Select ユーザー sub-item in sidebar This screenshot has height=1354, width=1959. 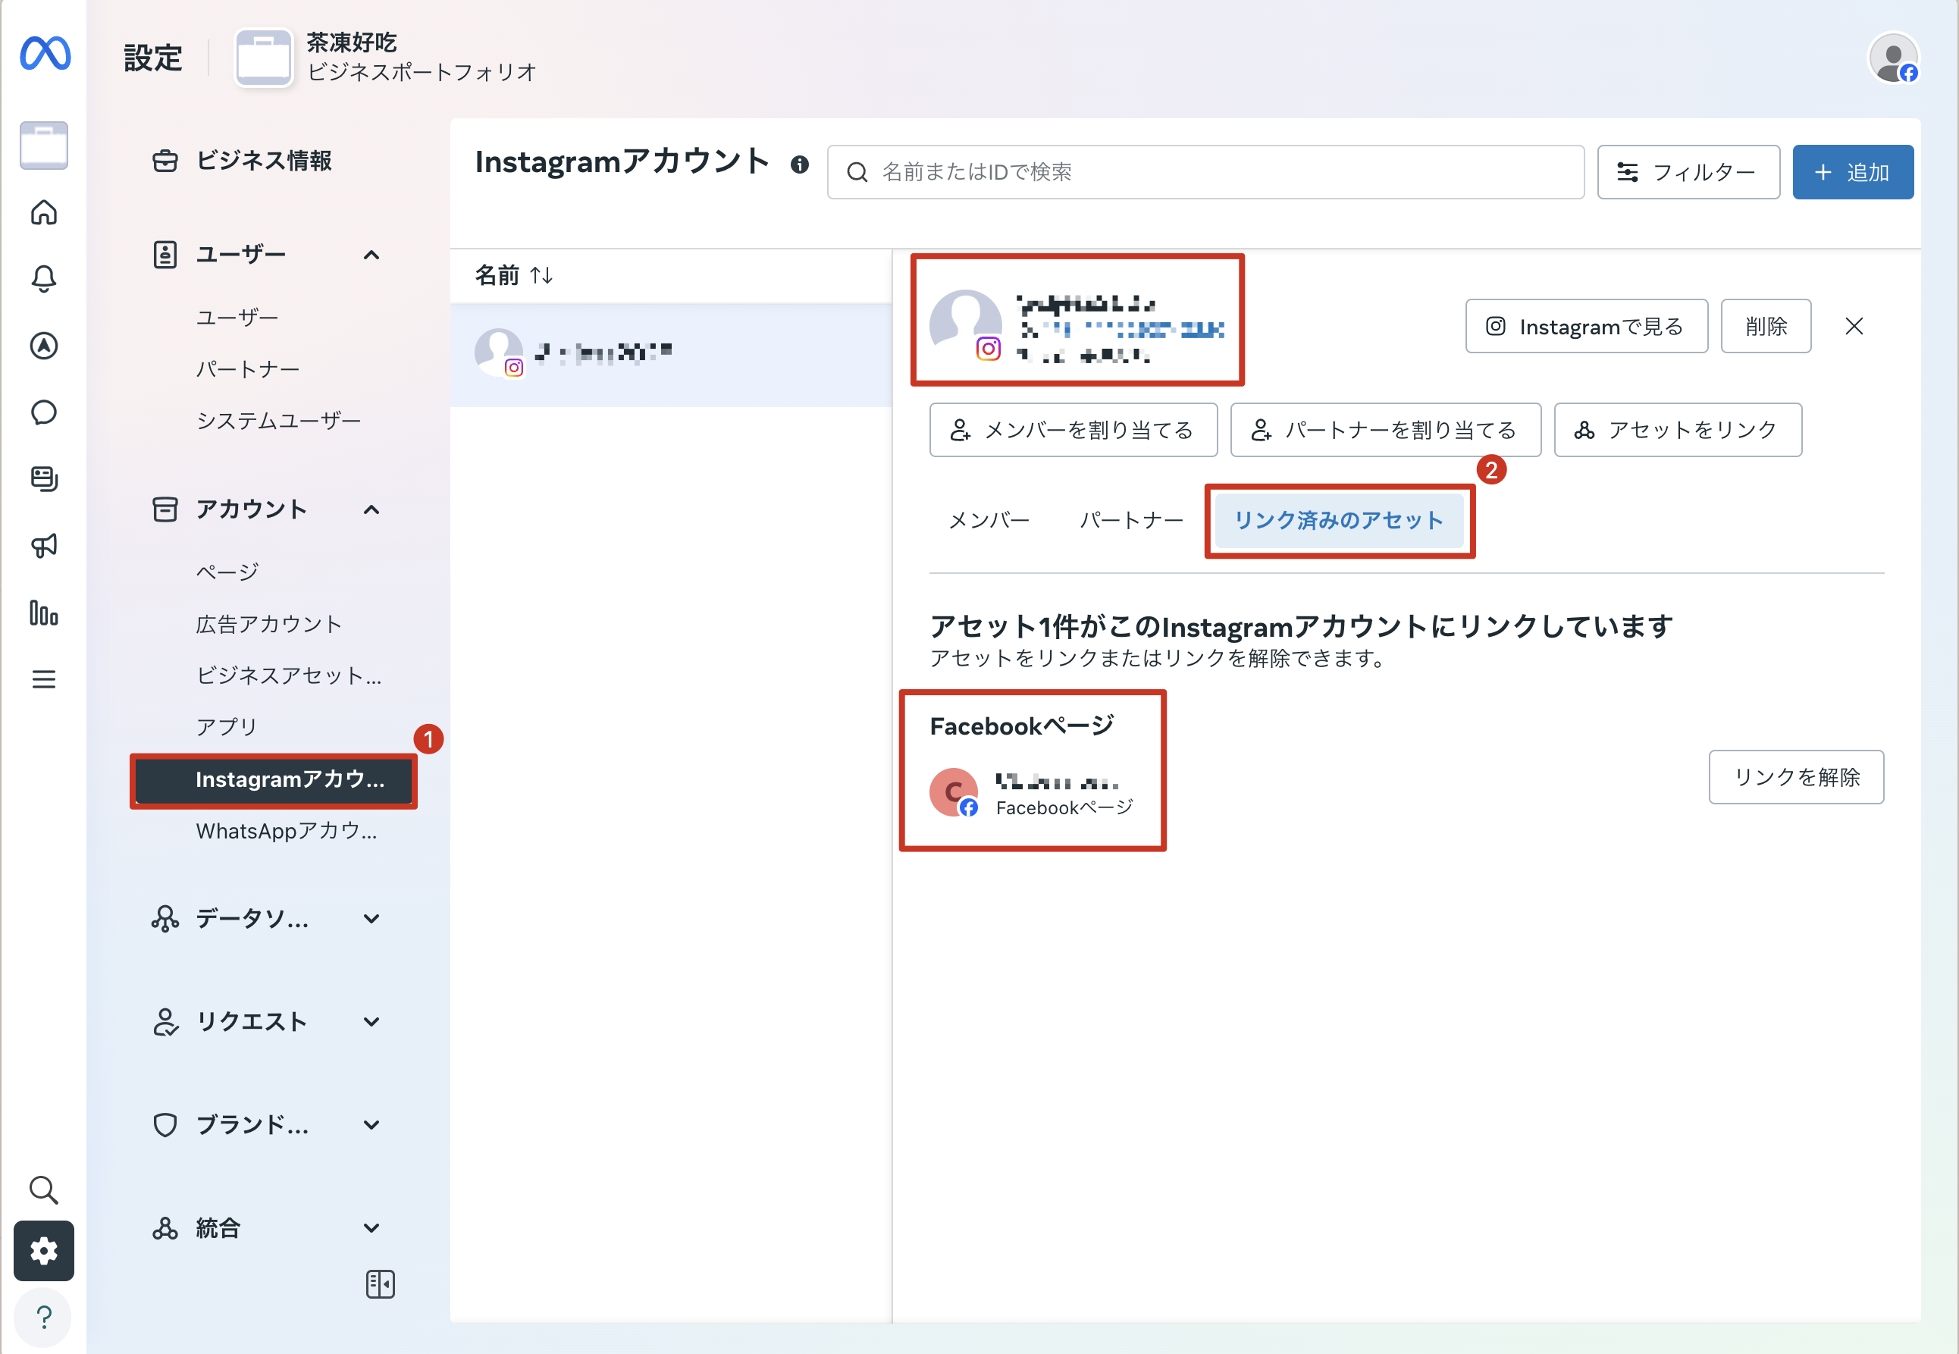[237, 318]
